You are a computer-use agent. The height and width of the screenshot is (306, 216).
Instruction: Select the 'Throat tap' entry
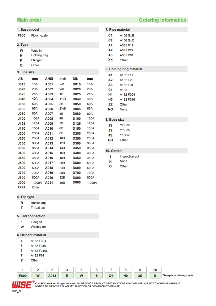click(38, 208)
